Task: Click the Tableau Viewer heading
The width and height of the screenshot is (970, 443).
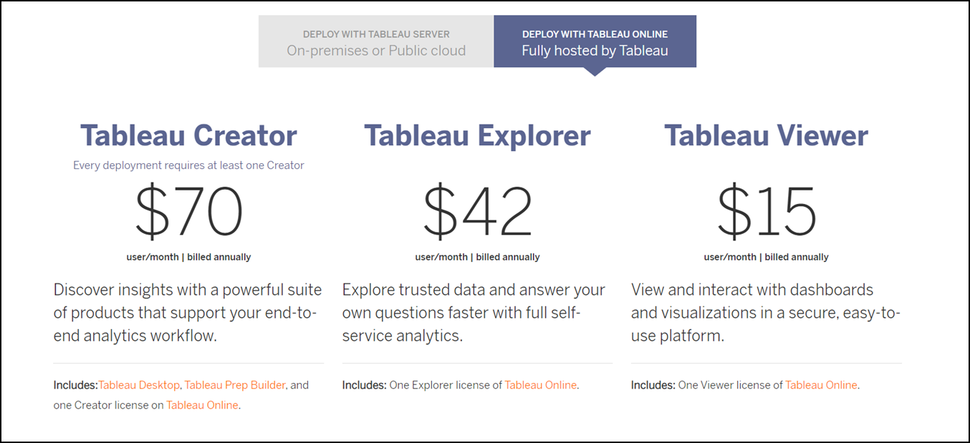Action: [766, 135]
